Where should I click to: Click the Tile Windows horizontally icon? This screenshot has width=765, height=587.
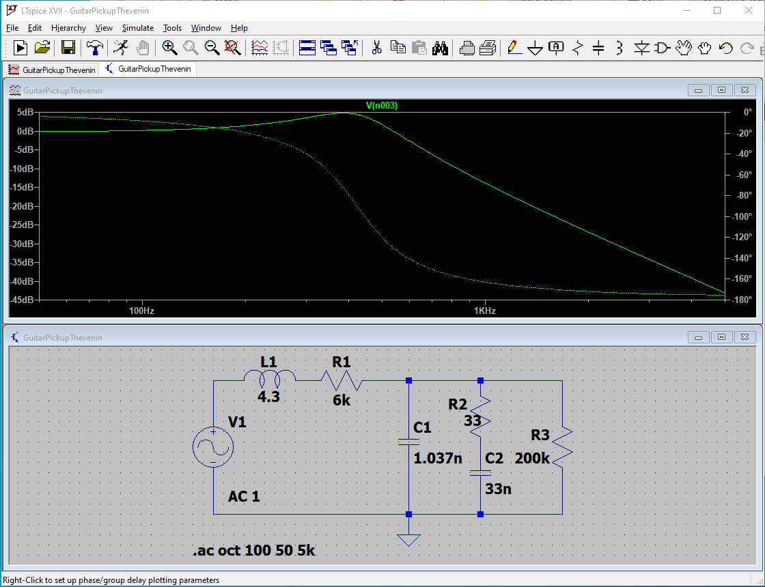point(307,48)
